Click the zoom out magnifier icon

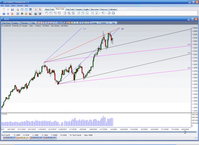click(x=67, y=23)
